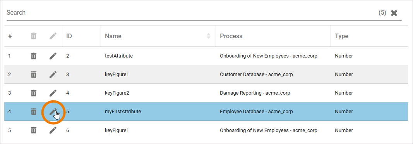Sort table by Name column arrows
413x144 pixels.
pyautogui.click(x=209, y=36)
